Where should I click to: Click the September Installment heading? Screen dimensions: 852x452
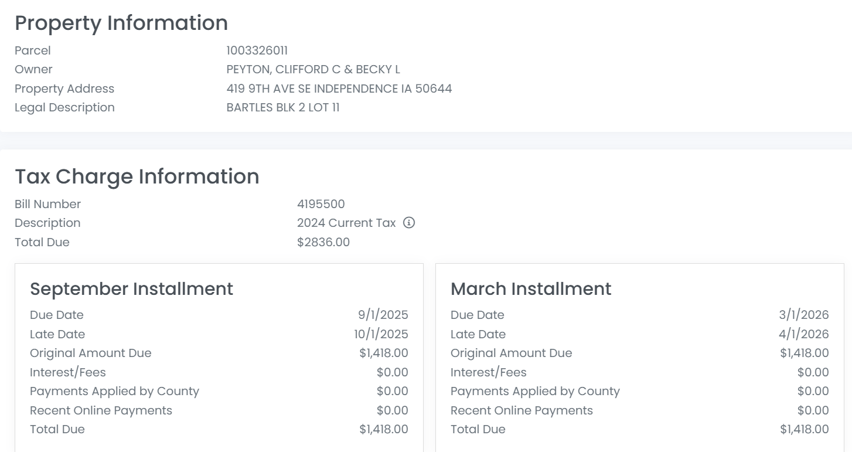coord(131,288)
